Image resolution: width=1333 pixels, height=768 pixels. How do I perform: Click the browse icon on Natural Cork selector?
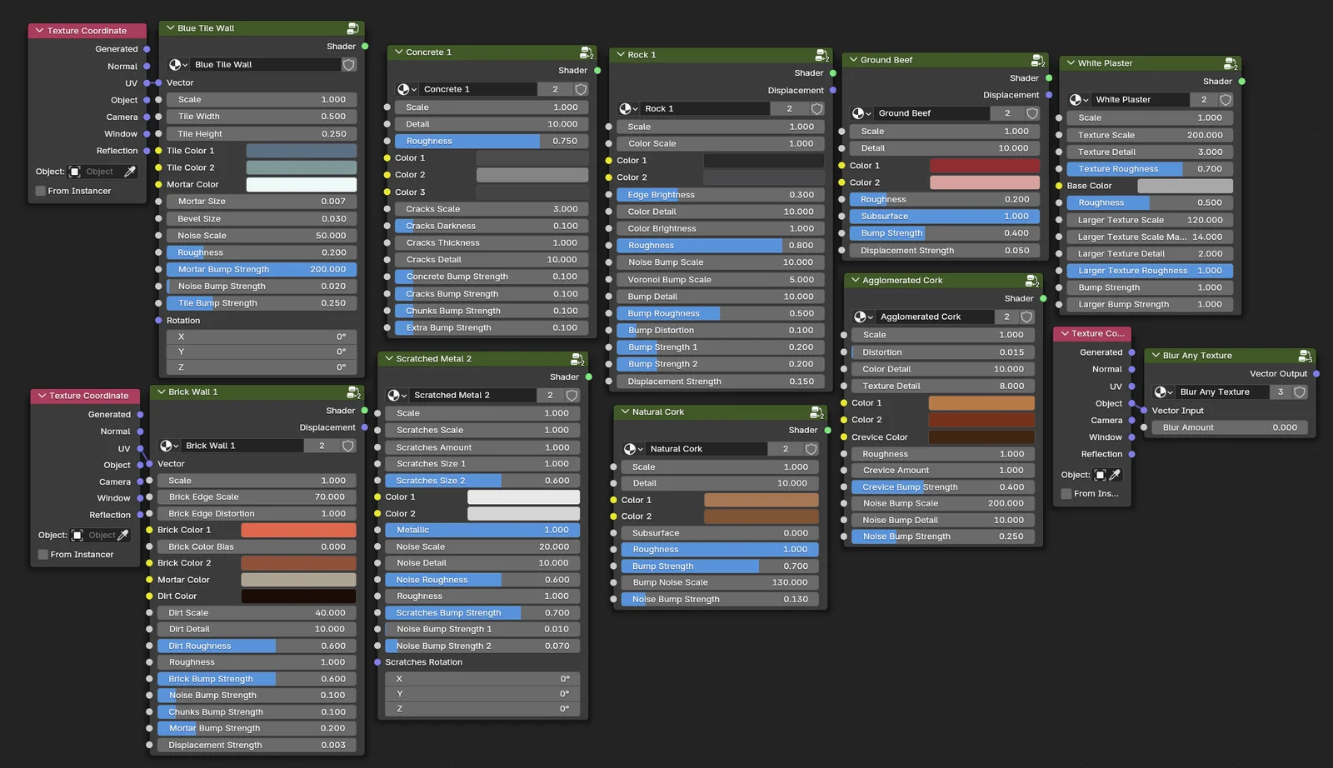tap(633, 448)
